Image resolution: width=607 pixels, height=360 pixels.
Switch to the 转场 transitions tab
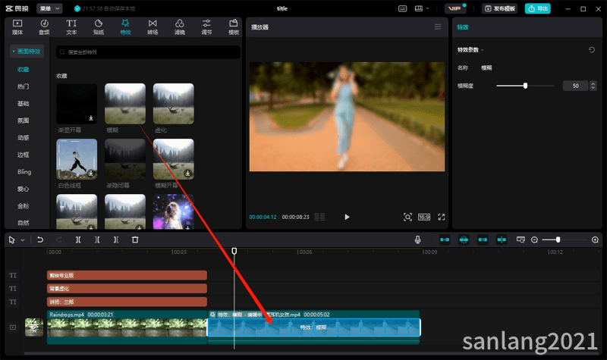(153, 27)
